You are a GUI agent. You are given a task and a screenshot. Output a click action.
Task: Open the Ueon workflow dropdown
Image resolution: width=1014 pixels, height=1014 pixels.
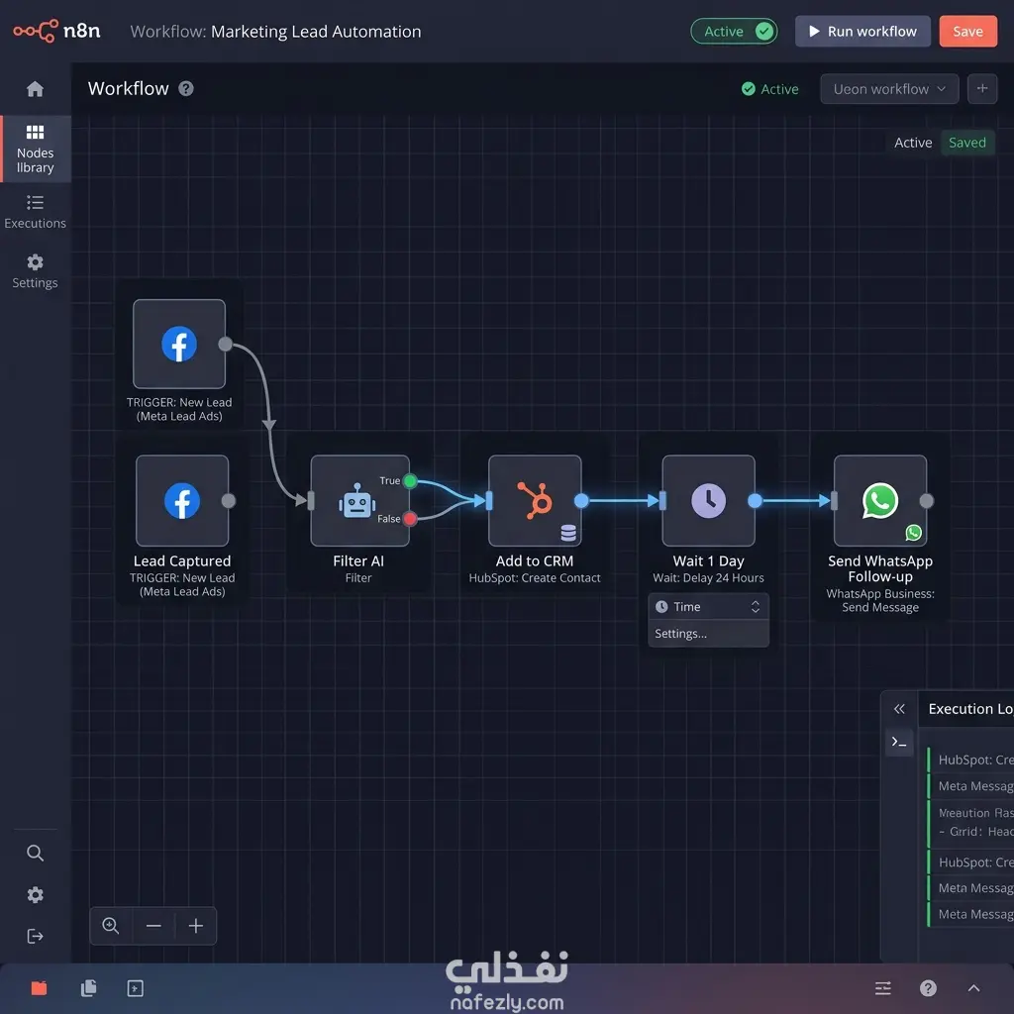[888, 89]
